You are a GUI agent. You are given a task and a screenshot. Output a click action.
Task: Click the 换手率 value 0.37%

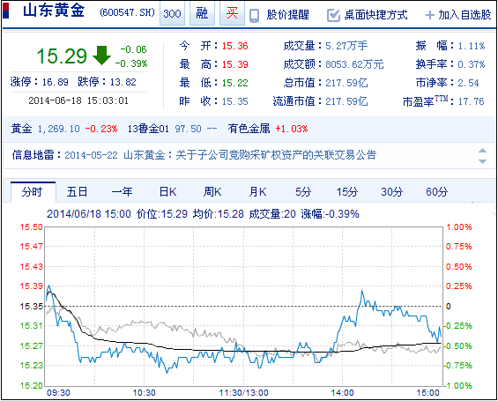pyautogui.click(x=472, y=64)
